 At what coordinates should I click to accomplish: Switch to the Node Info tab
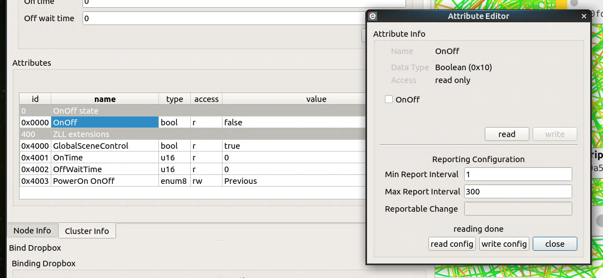point(32,231)
